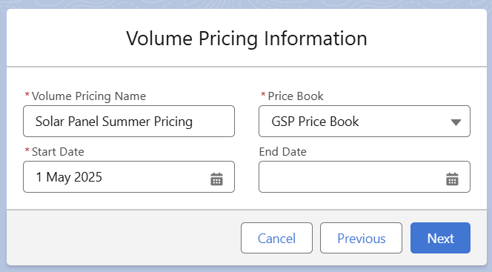This screenshot has height=272, width=492.
Task: Go back with the Previous button
Action: click(361, 238)
